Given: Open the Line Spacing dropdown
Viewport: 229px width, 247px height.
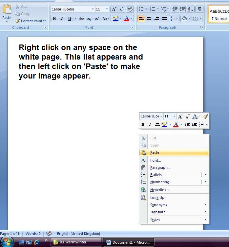Looking at the screenshot, I should coord(174,19).
